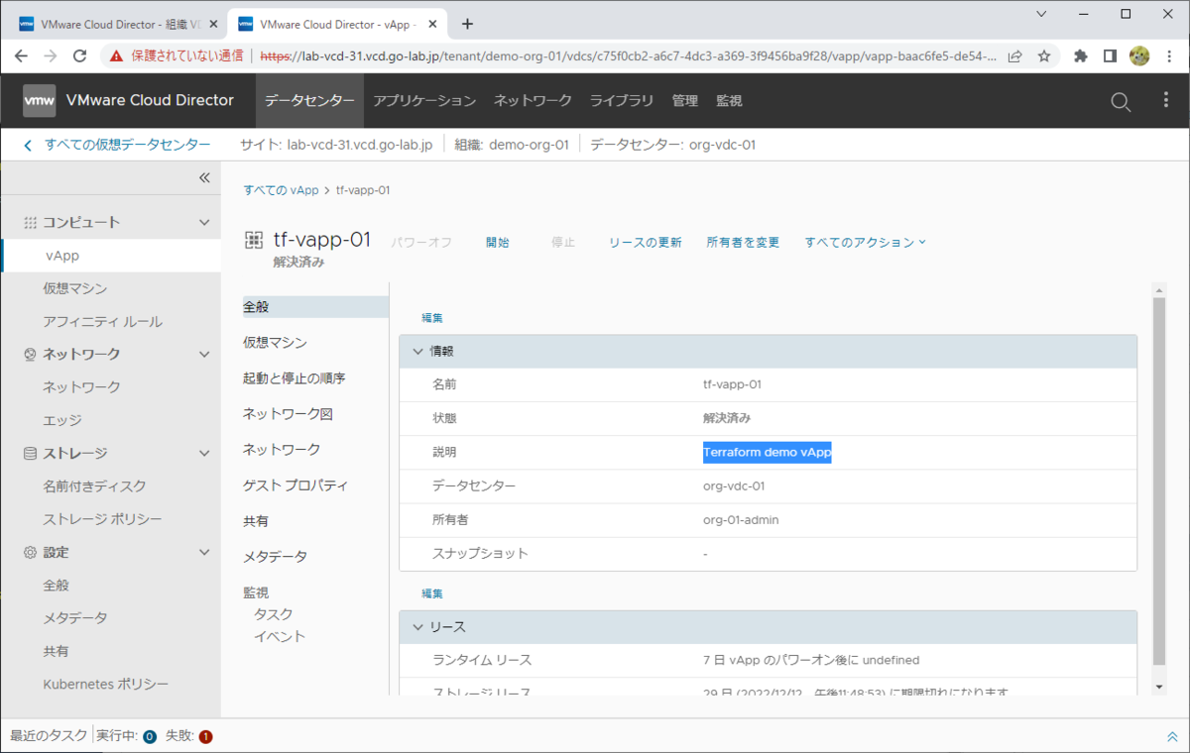
Task: Open a new browser tab with plus
Action: pos(468,24)
